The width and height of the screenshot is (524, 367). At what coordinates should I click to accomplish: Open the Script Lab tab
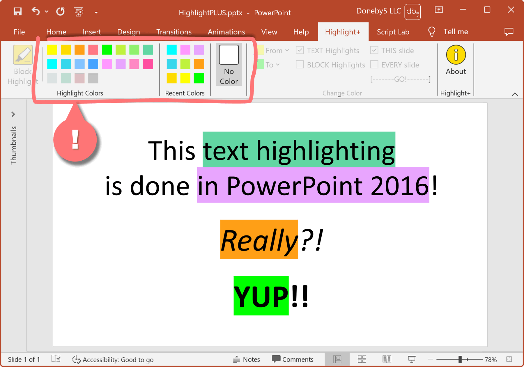[x=393, y=32]
